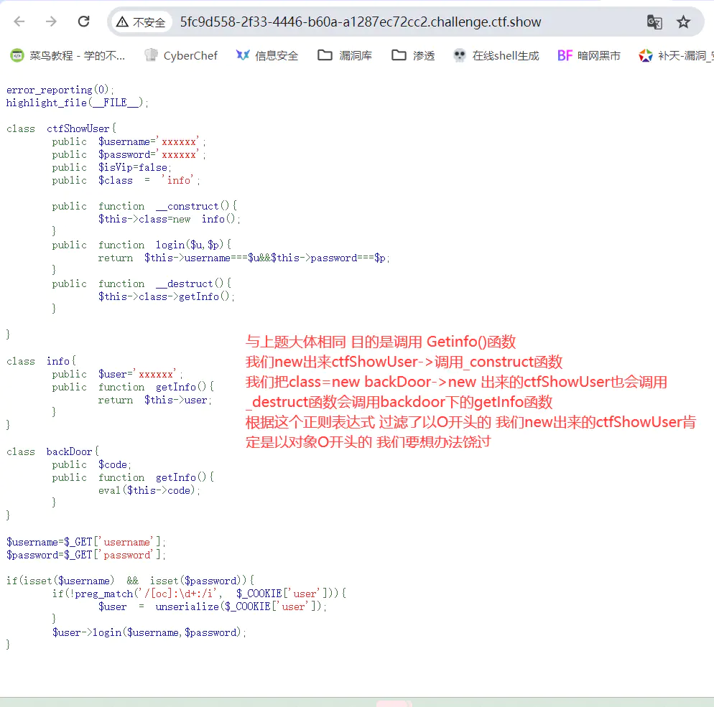Click the preg_match regex line
714x707 pixels.
point(199,594)
